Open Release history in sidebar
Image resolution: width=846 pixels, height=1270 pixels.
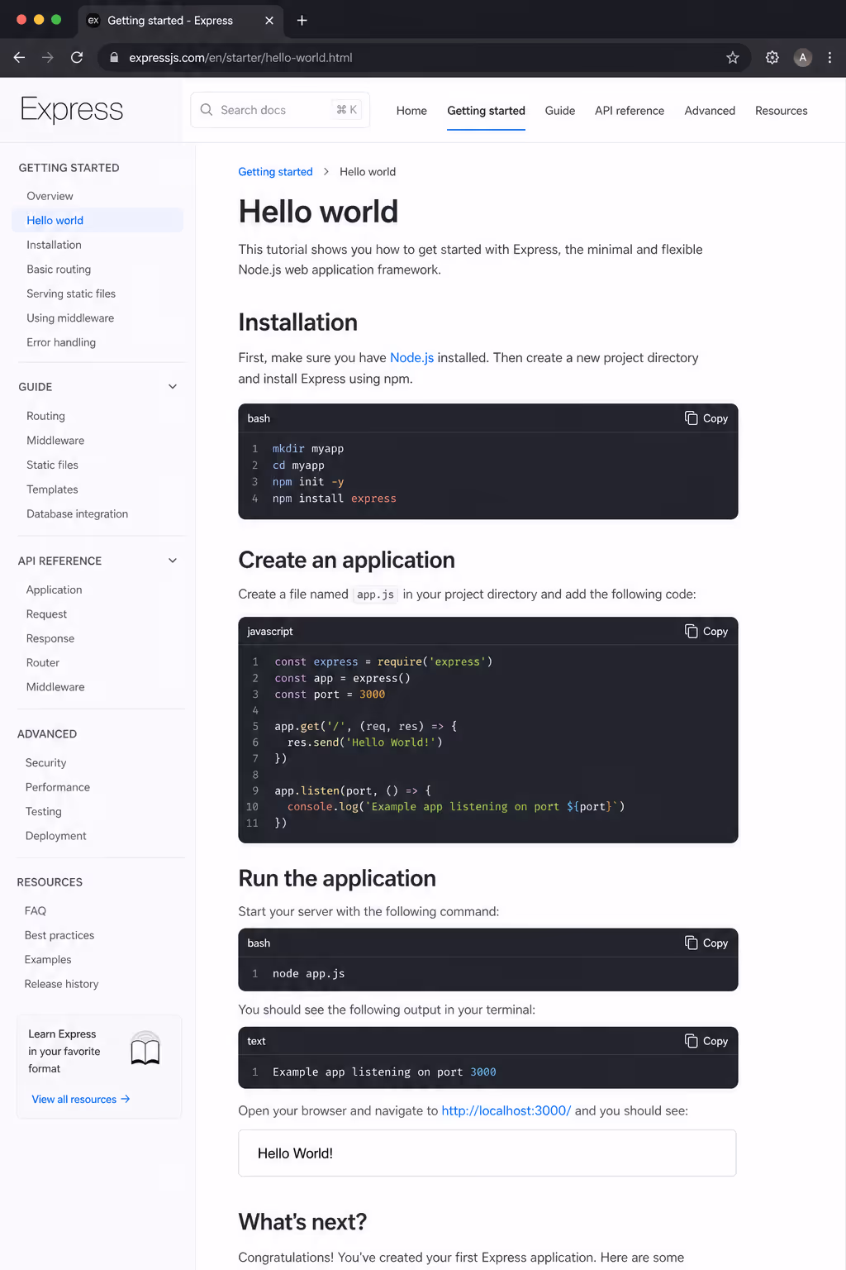[61, 984]
